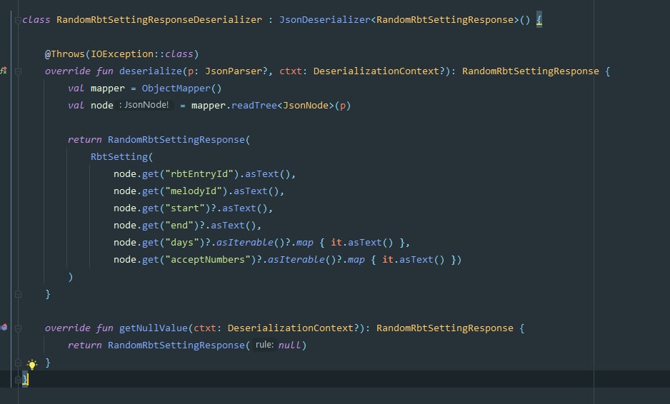This screenshot has width=670, height=404.
Task: Click the override gutter icon beside deserialize
Action: pos(4,71)
